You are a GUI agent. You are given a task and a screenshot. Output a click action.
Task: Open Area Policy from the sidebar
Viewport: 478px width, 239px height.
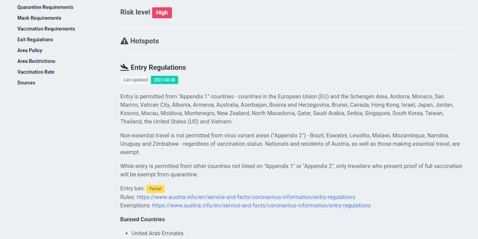tap(30, 50)
